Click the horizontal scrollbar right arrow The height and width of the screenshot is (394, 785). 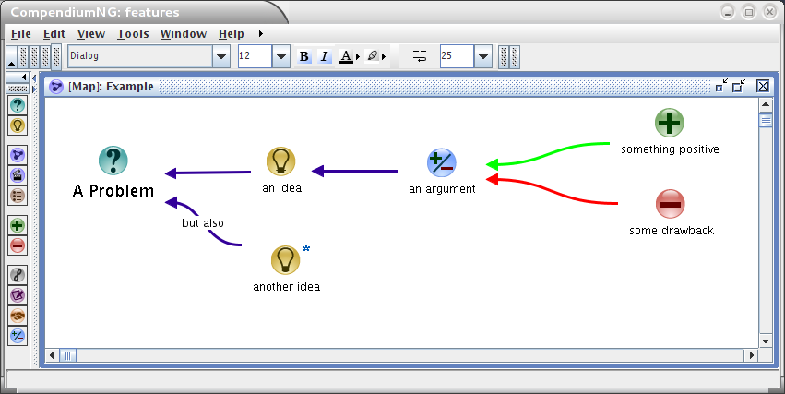[751, 355]
